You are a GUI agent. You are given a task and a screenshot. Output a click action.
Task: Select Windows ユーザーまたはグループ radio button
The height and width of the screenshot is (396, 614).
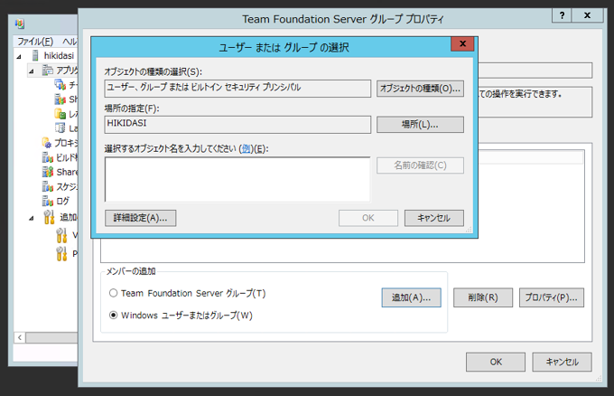pyautogui.click(x=113, y=316)
